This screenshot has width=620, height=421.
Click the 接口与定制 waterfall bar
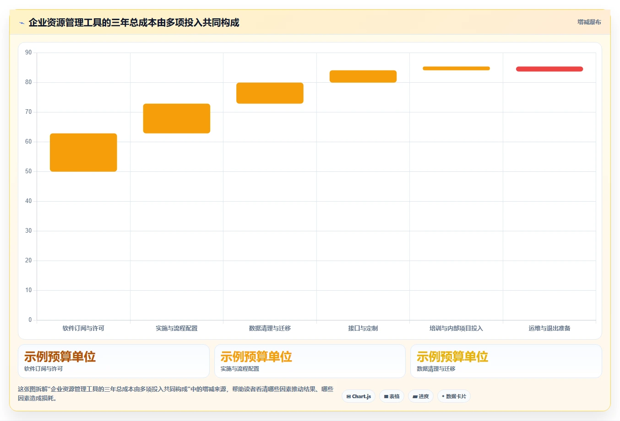click(x=363, y=76)
